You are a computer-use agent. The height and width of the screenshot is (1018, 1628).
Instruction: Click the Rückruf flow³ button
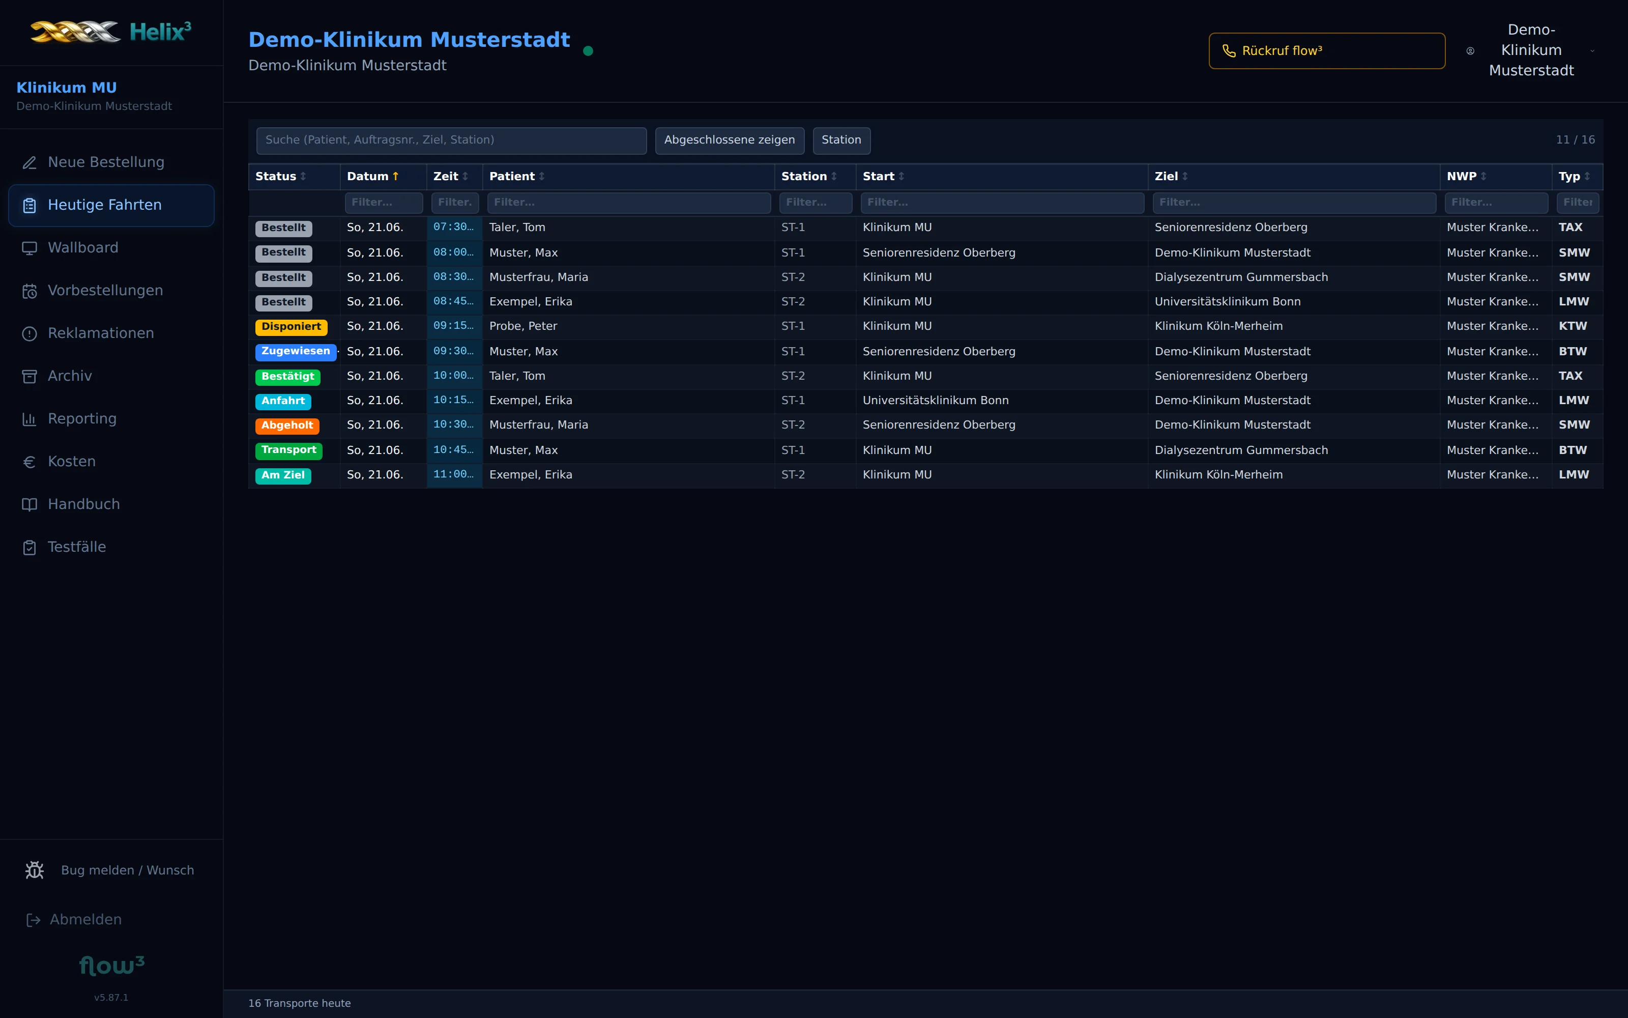coord(1327,51)
